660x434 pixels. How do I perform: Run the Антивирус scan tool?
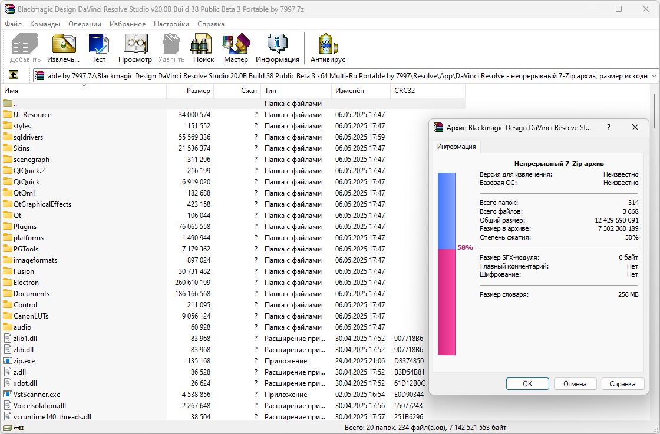328,48
